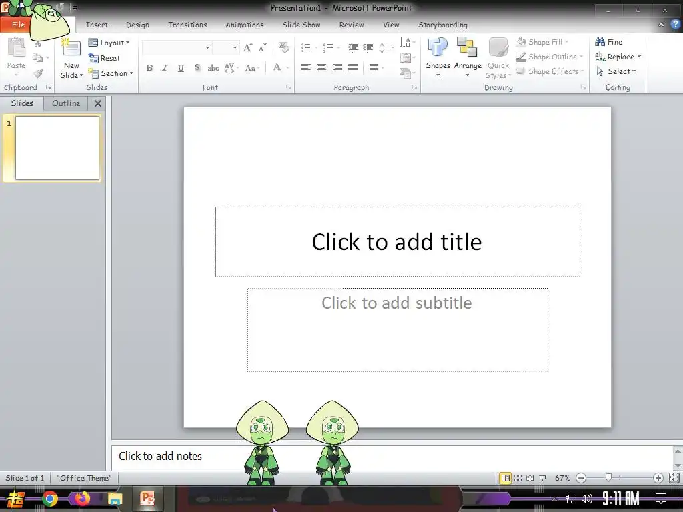This screenshot has width=683, height=512.
Task: Open the Shapes gallery icon
Action: pos(438,47)
